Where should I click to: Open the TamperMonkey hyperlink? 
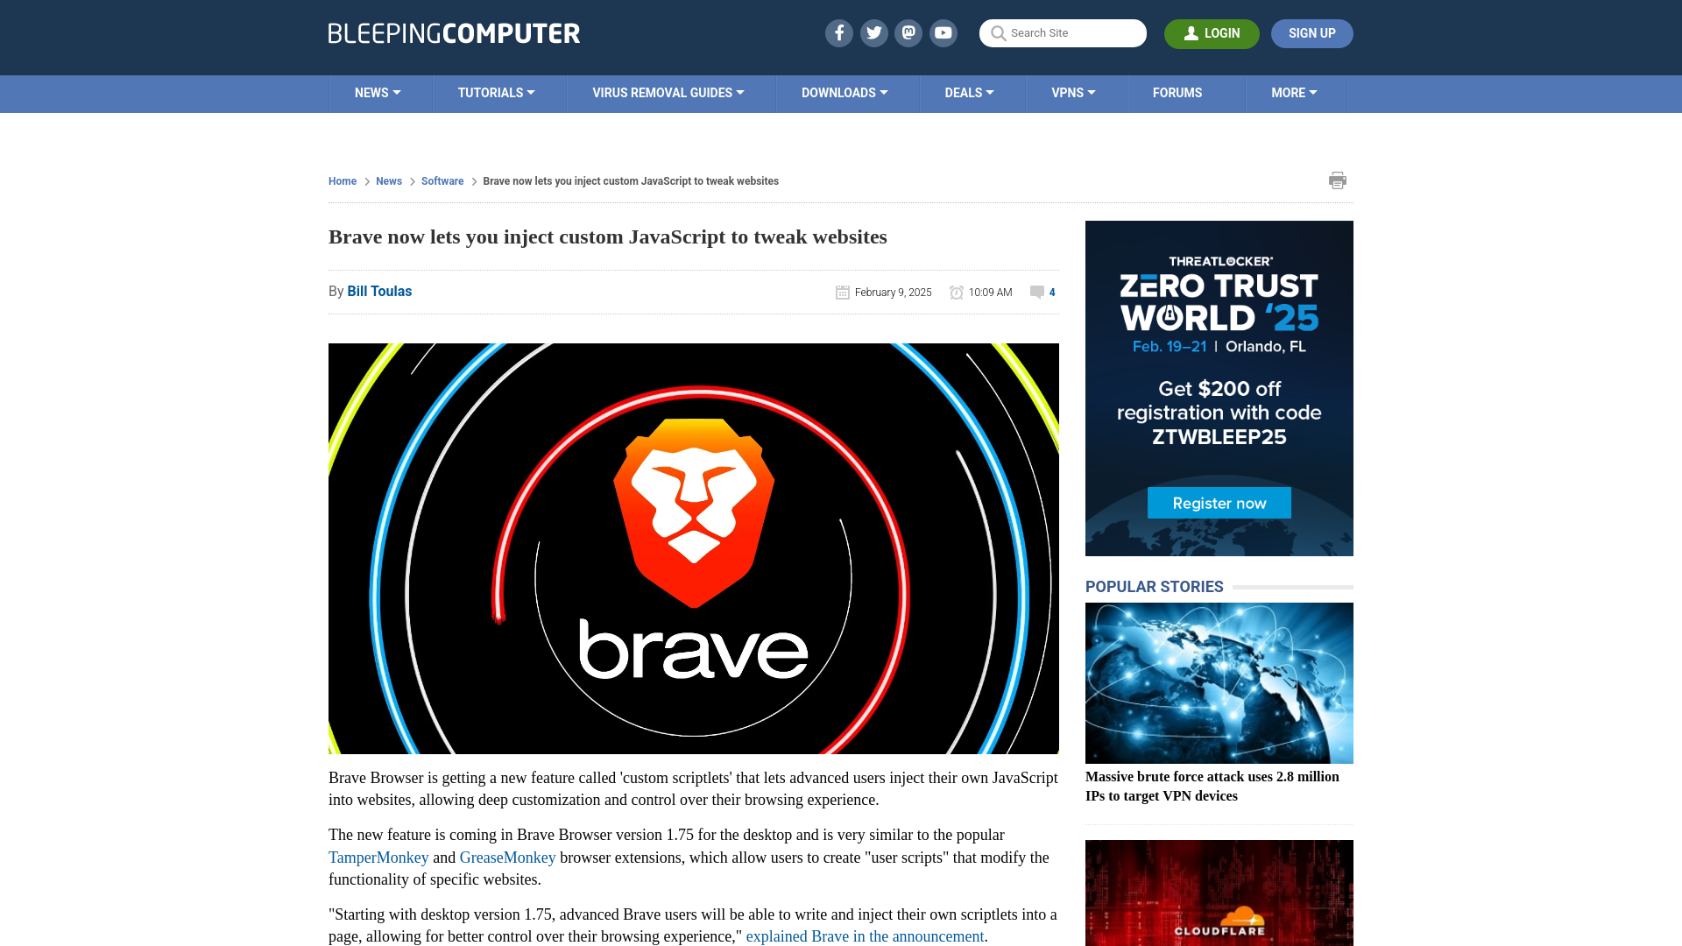click(378, 857)
